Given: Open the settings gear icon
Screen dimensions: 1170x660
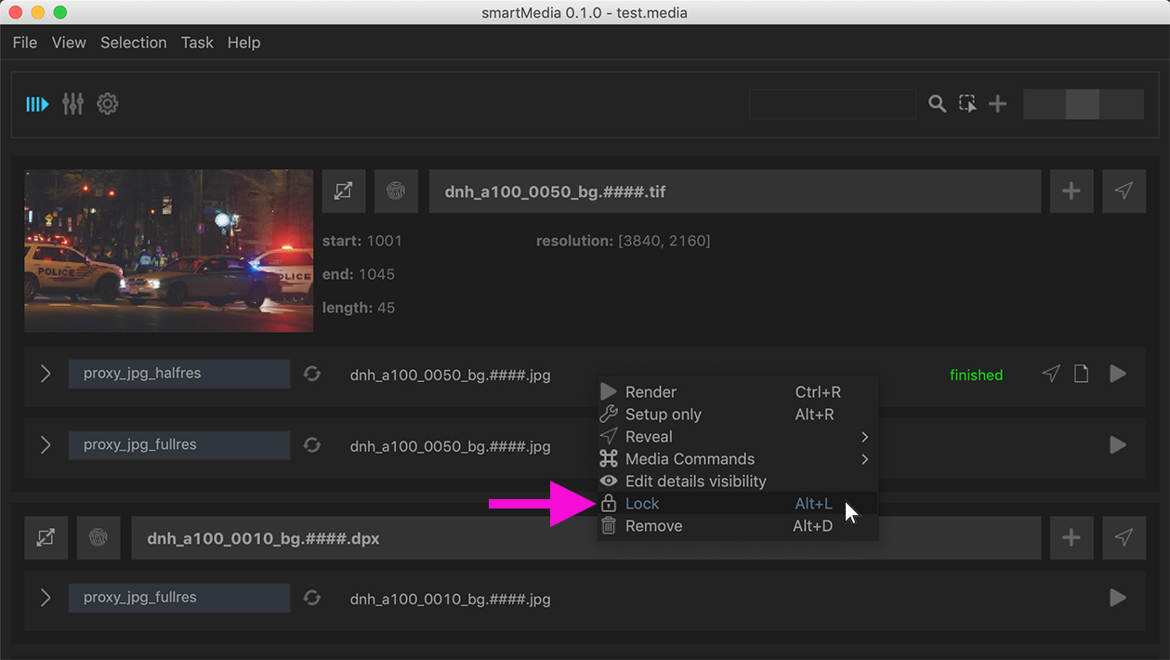Looking at the screenshot, I should click(x=108, y=104).
